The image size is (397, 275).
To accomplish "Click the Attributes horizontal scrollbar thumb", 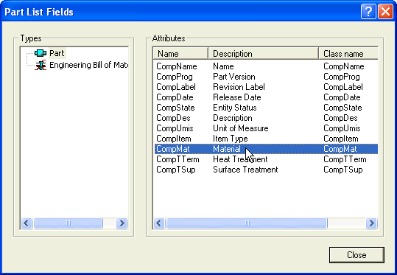I will pyautogui.click(x=246, y=223).
